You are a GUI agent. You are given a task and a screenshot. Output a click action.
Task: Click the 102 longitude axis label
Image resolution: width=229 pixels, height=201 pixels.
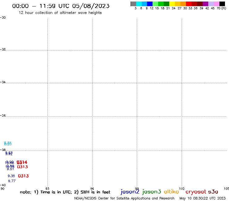pyautogui.click(x=182, y=189)
